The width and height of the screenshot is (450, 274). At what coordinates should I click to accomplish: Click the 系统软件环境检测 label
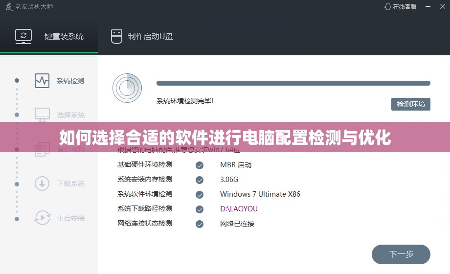[x=145, y=194]
